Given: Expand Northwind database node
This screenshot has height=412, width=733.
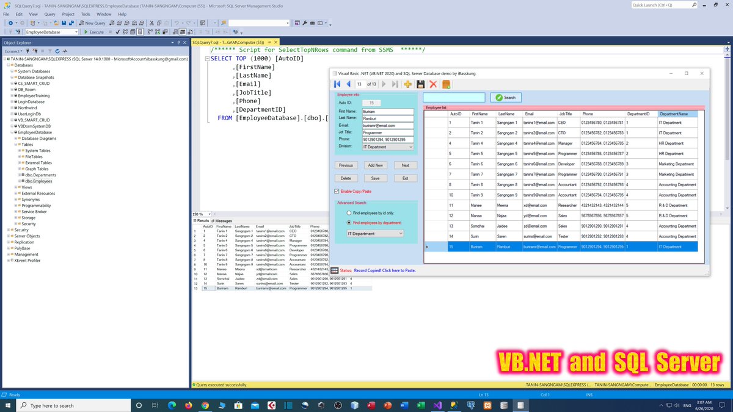Looking at the screenshot, I should tap(12, 107).
